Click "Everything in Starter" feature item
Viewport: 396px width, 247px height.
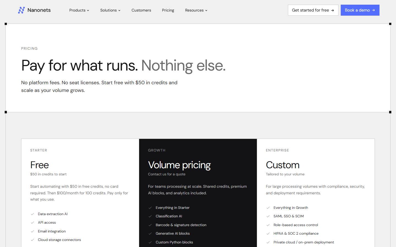pyautogui.click(x=172, y=208)
